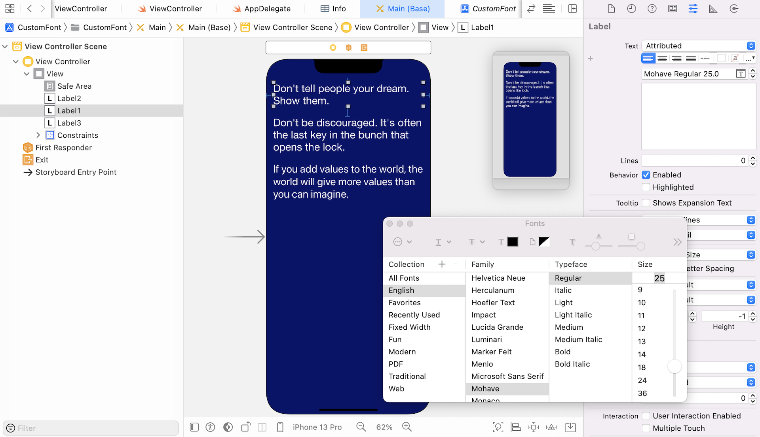760x437 pixels.
Task: Open the Add New Constraints icon
Action: point(533,427)
